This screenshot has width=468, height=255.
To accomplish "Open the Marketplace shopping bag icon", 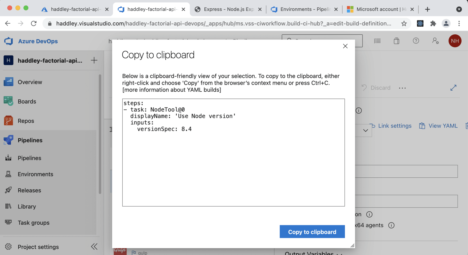I will point(396,41).
